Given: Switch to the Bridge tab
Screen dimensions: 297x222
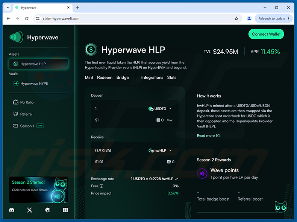Looking at the screenshot, I should [123, 78].
